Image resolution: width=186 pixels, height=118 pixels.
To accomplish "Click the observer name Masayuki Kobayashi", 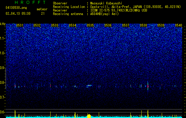I will 106,3.
